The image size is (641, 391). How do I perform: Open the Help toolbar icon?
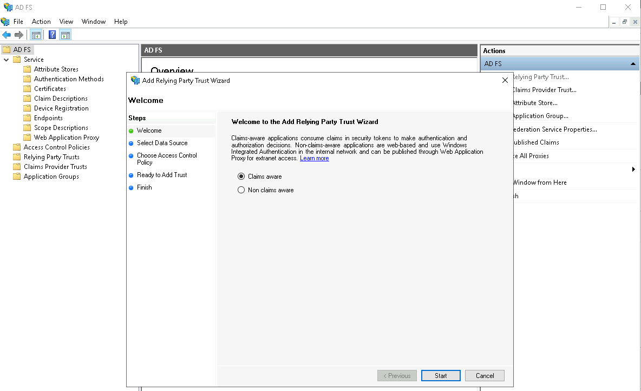(x=52, y=35)
